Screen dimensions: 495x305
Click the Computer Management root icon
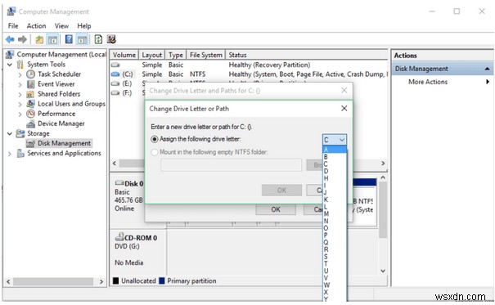pos(10,54)
